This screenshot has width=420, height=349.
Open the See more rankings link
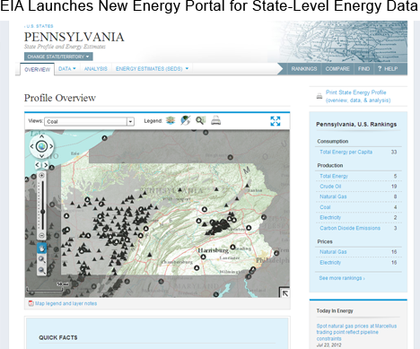coord(342,278)
